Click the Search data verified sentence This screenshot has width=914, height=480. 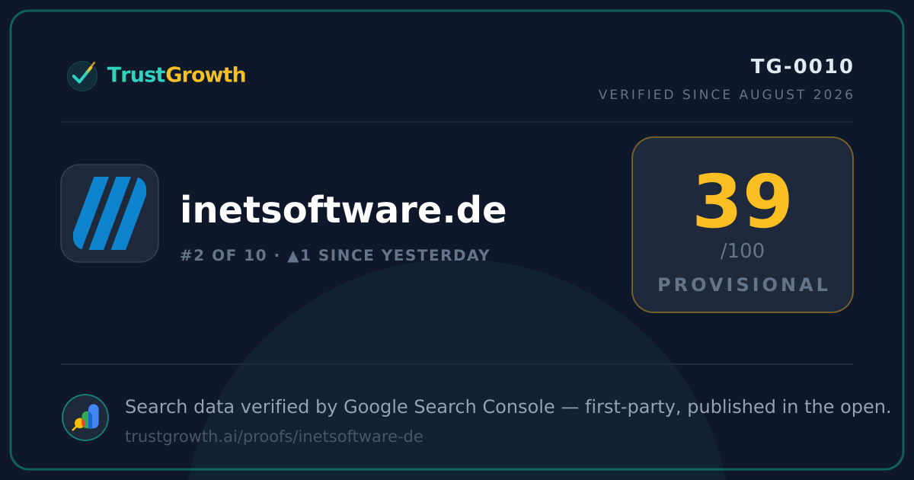[507, 407]
